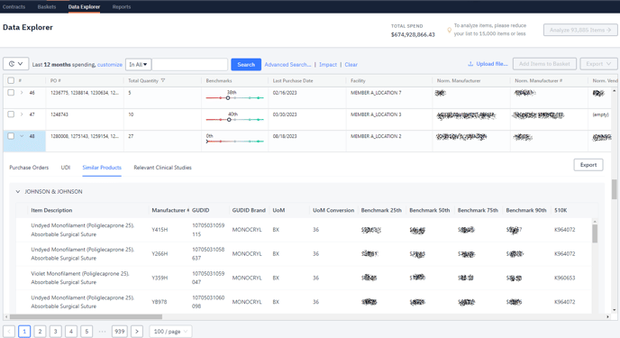Viewport: 620px width, 338px height.
Task: Select page 1 button
Action: pos(24,332)
